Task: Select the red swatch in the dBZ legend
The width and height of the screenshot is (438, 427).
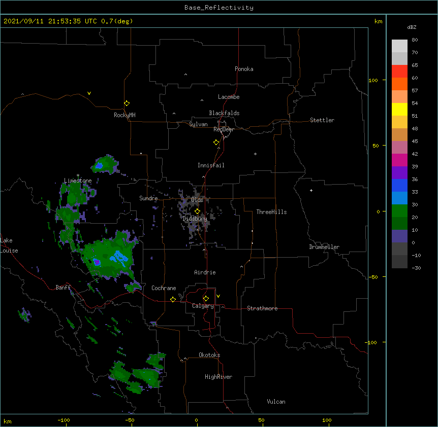Action: point(399,71)
